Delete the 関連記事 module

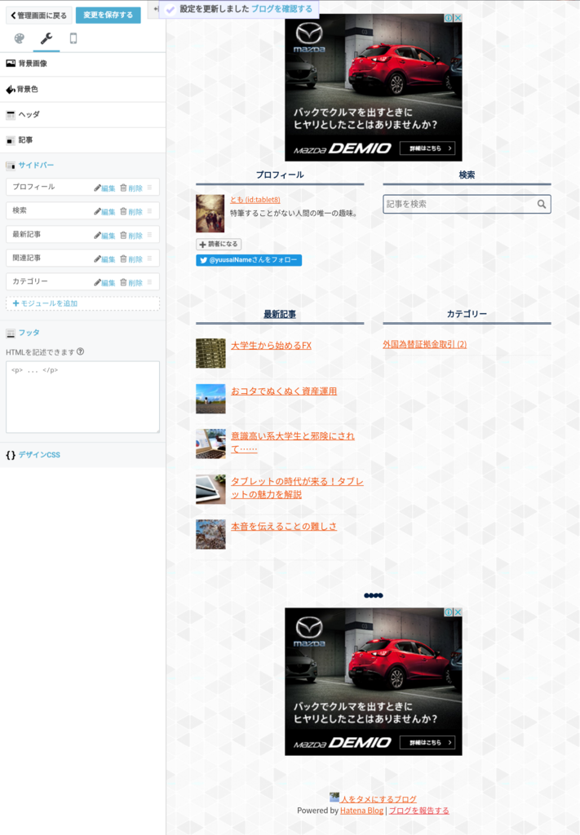click(131, 258)
